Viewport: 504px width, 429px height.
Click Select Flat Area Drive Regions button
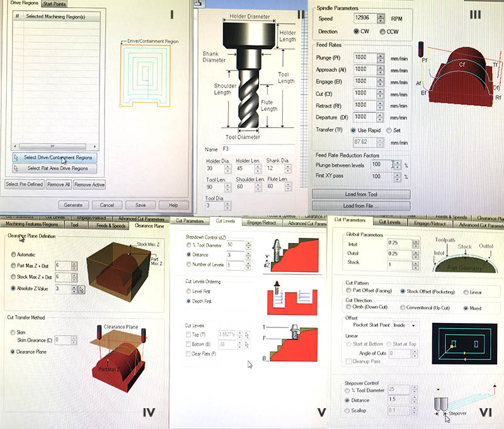click(x=55, y=168)
